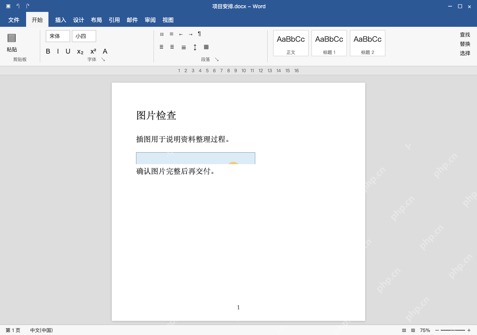Insert a numbered list
This screenshot has height=335, width=477.
(x=171, y=34)
